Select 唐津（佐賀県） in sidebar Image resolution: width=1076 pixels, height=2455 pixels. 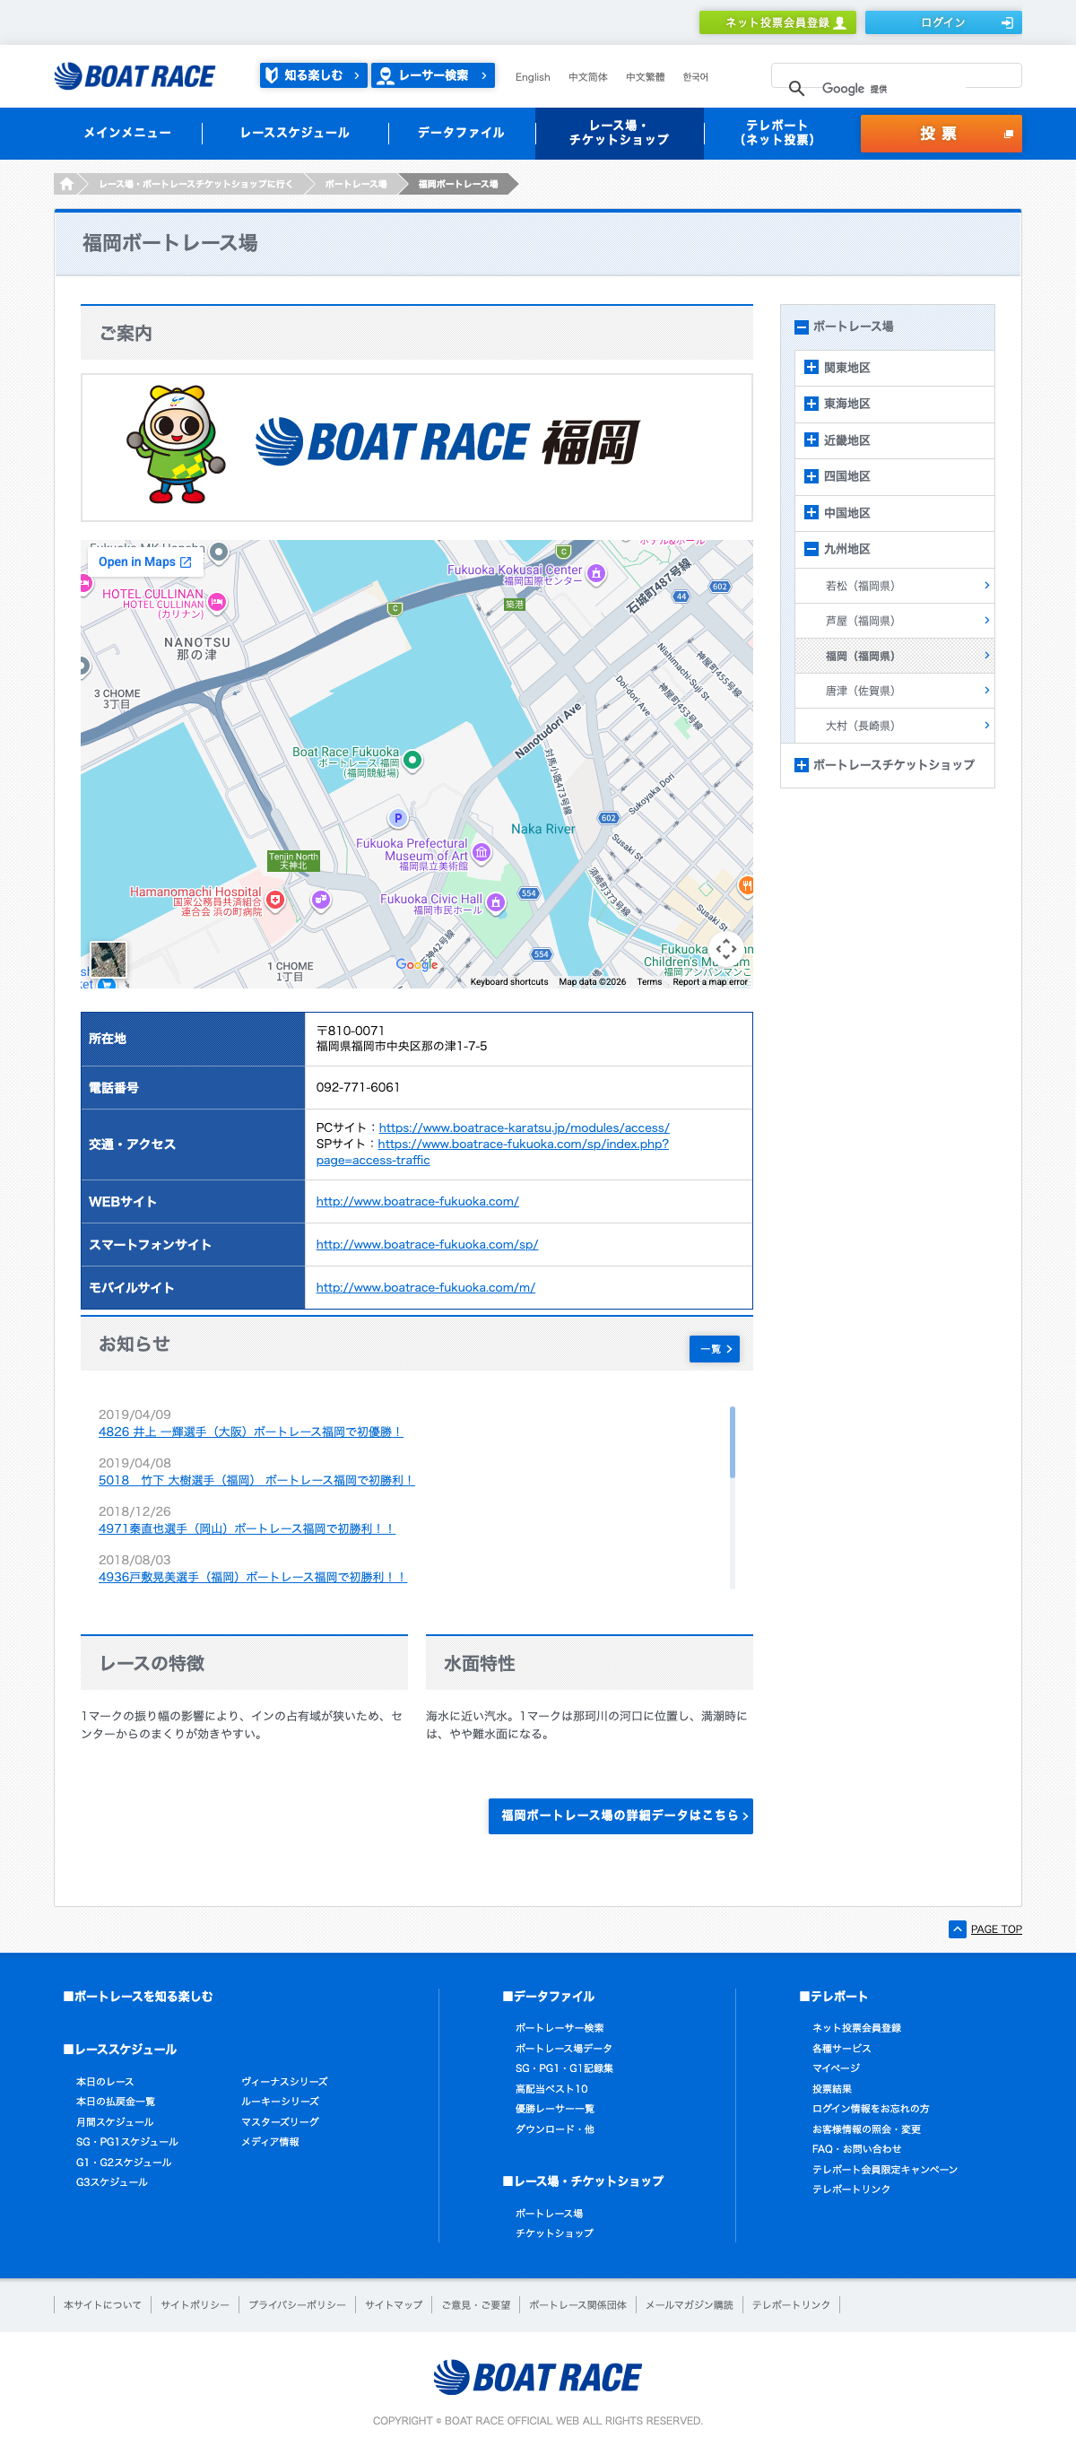coord(894,690)
